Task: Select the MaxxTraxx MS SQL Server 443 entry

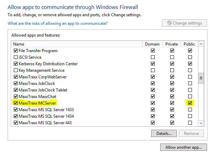Action: pos(45,122)
